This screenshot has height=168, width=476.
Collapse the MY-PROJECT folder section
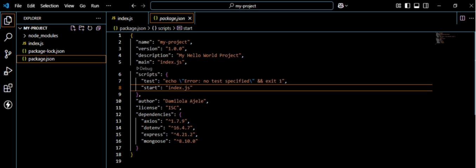[x=35, y=28]
